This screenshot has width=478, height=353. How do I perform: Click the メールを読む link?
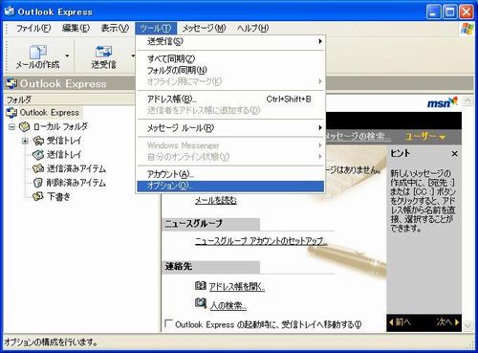[x=216, y=201]
